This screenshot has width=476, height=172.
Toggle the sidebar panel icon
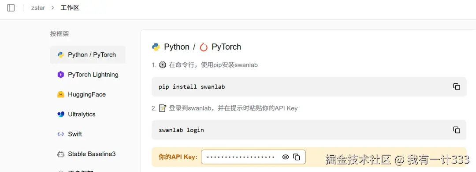[x=11, y=8]
